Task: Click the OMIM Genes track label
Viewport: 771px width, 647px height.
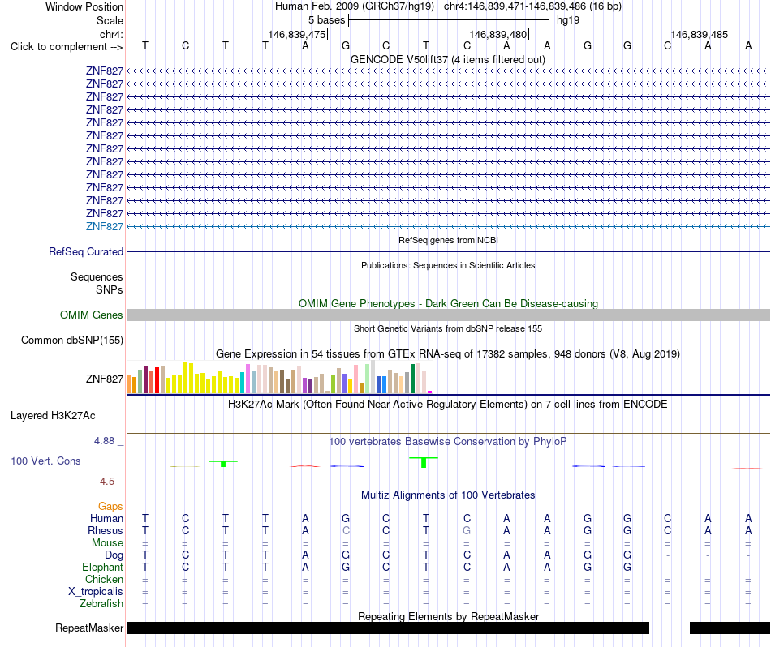Action: coord(91,315)
